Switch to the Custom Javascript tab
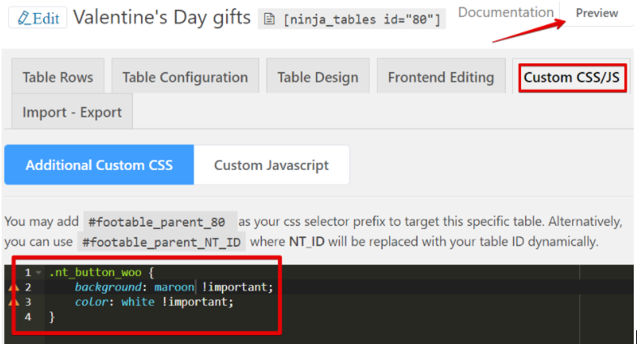 click(x=271, y=165)
